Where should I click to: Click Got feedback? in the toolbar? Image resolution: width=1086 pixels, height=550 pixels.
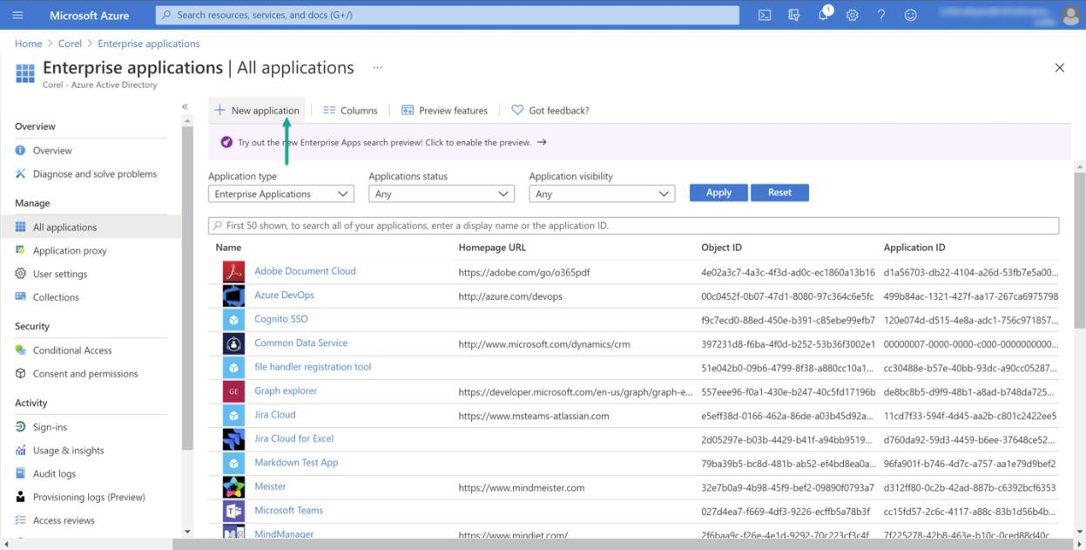[x=550, y=111]
